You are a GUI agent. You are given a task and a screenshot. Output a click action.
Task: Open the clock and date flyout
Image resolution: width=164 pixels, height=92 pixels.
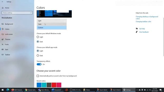pos(155,90)
